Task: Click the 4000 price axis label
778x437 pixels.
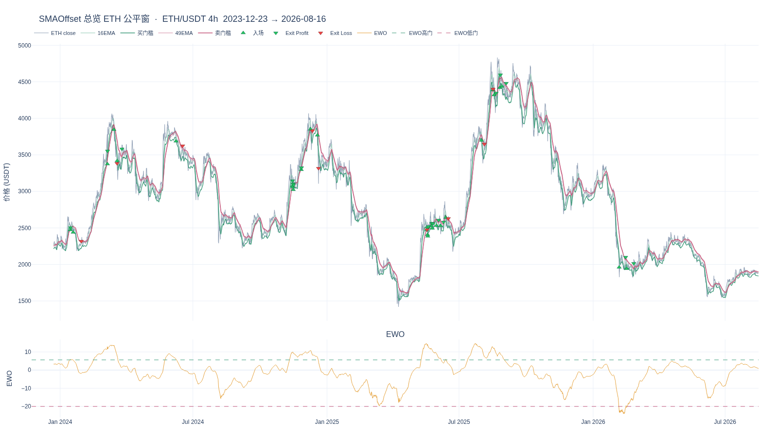Action: (24, 118)
